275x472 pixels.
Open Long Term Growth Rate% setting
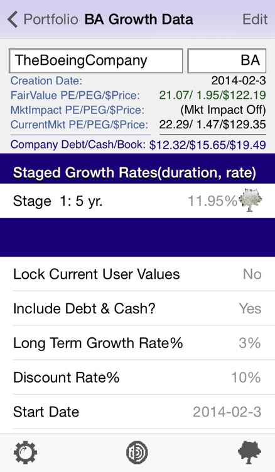coord(137,343)
